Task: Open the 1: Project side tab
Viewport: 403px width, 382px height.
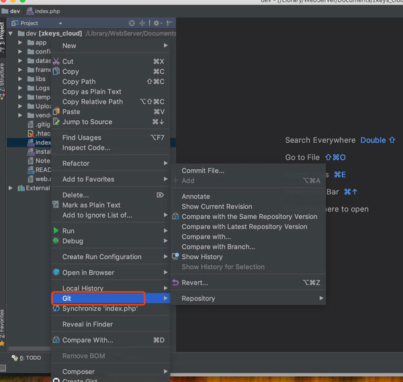Action: 2,36
